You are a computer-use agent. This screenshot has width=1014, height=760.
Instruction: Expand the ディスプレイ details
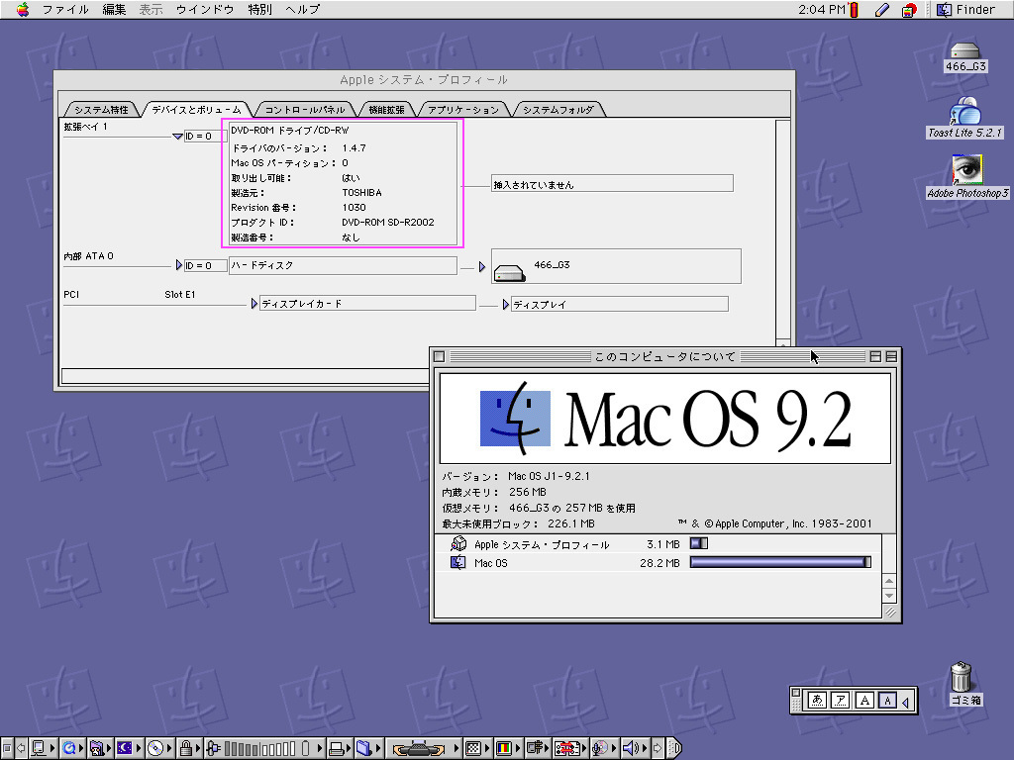pyautogui.click(x=506, y=304)
